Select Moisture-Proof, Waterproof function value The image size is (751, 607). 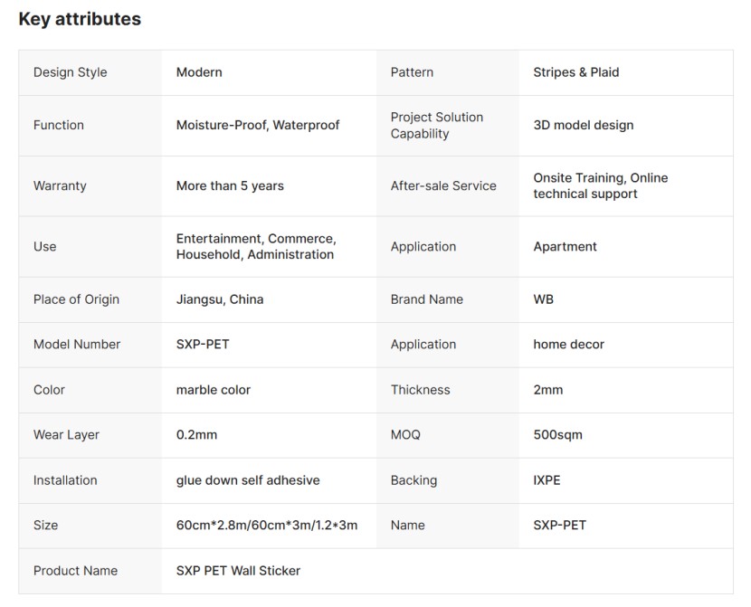(x=258, y=126)
